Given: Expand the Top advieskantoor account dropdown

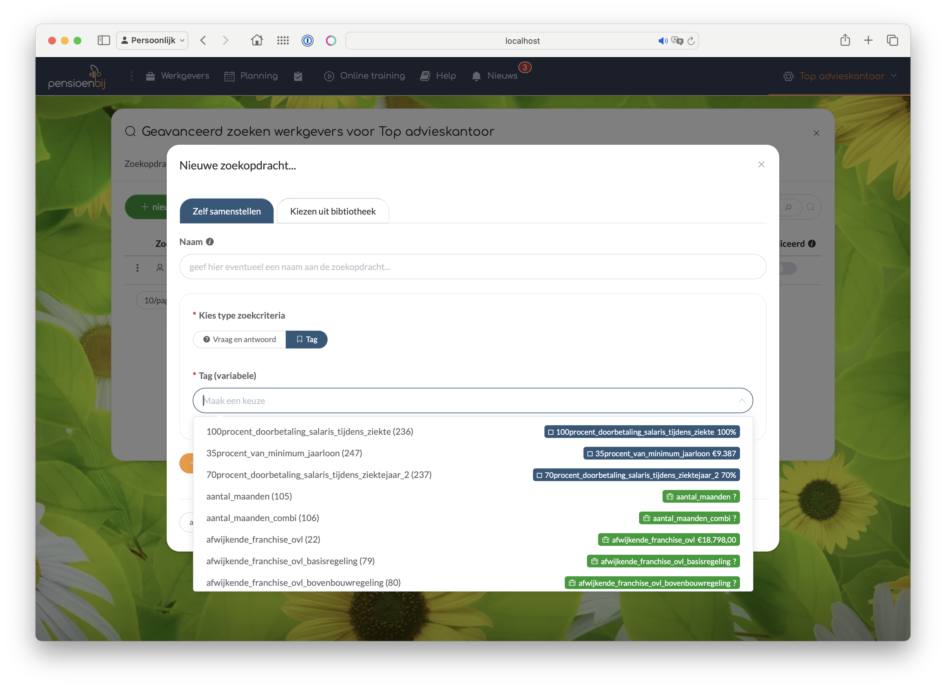Looking at the screenshot, I should [x=840, y=76].
